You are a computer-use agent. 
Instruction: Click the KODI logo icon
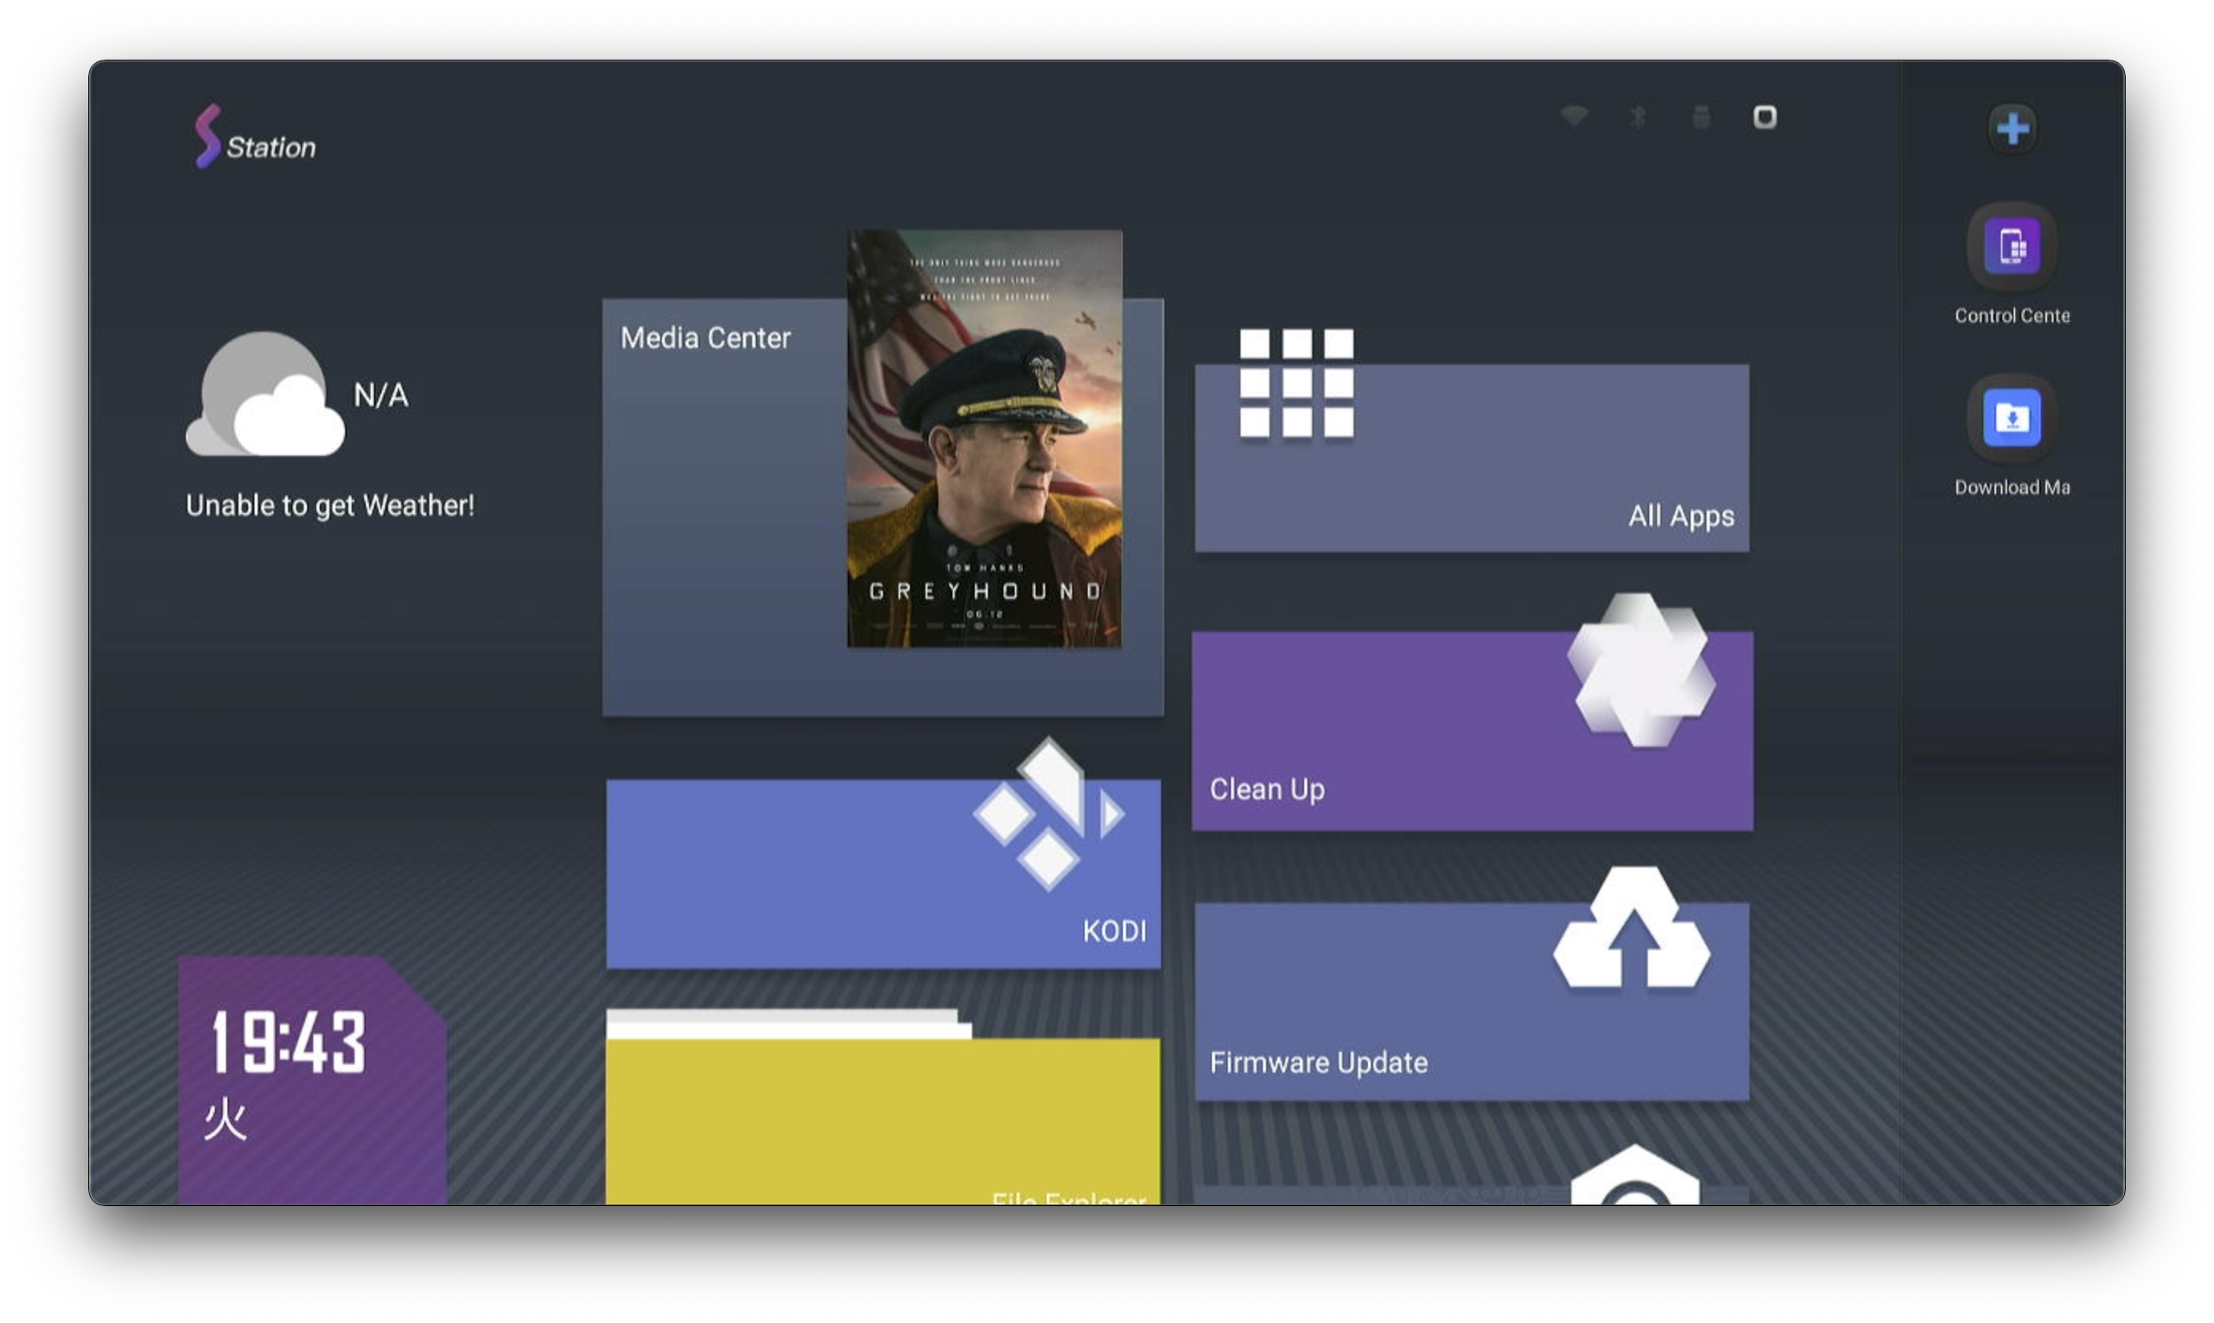(1049, 814)
